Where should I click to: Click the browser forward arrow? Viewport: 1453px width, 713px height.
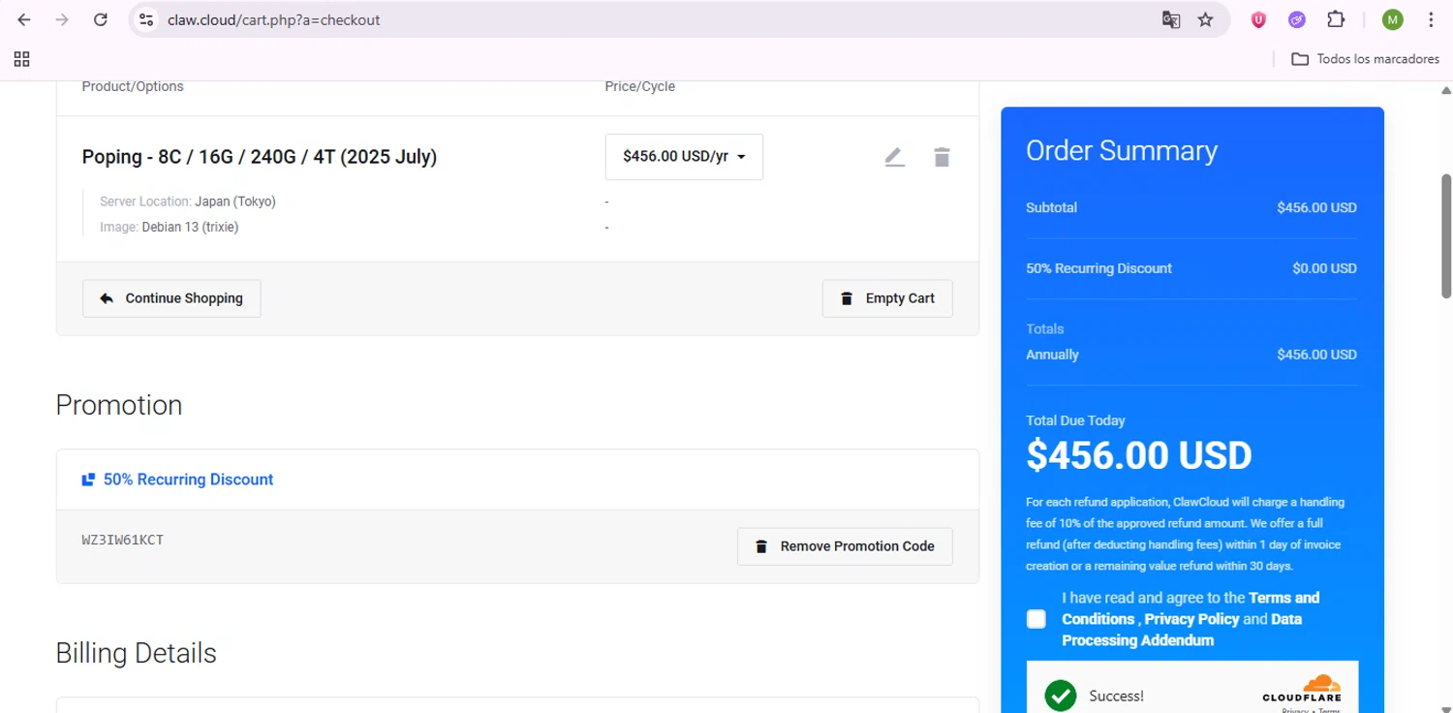[62, 19]
